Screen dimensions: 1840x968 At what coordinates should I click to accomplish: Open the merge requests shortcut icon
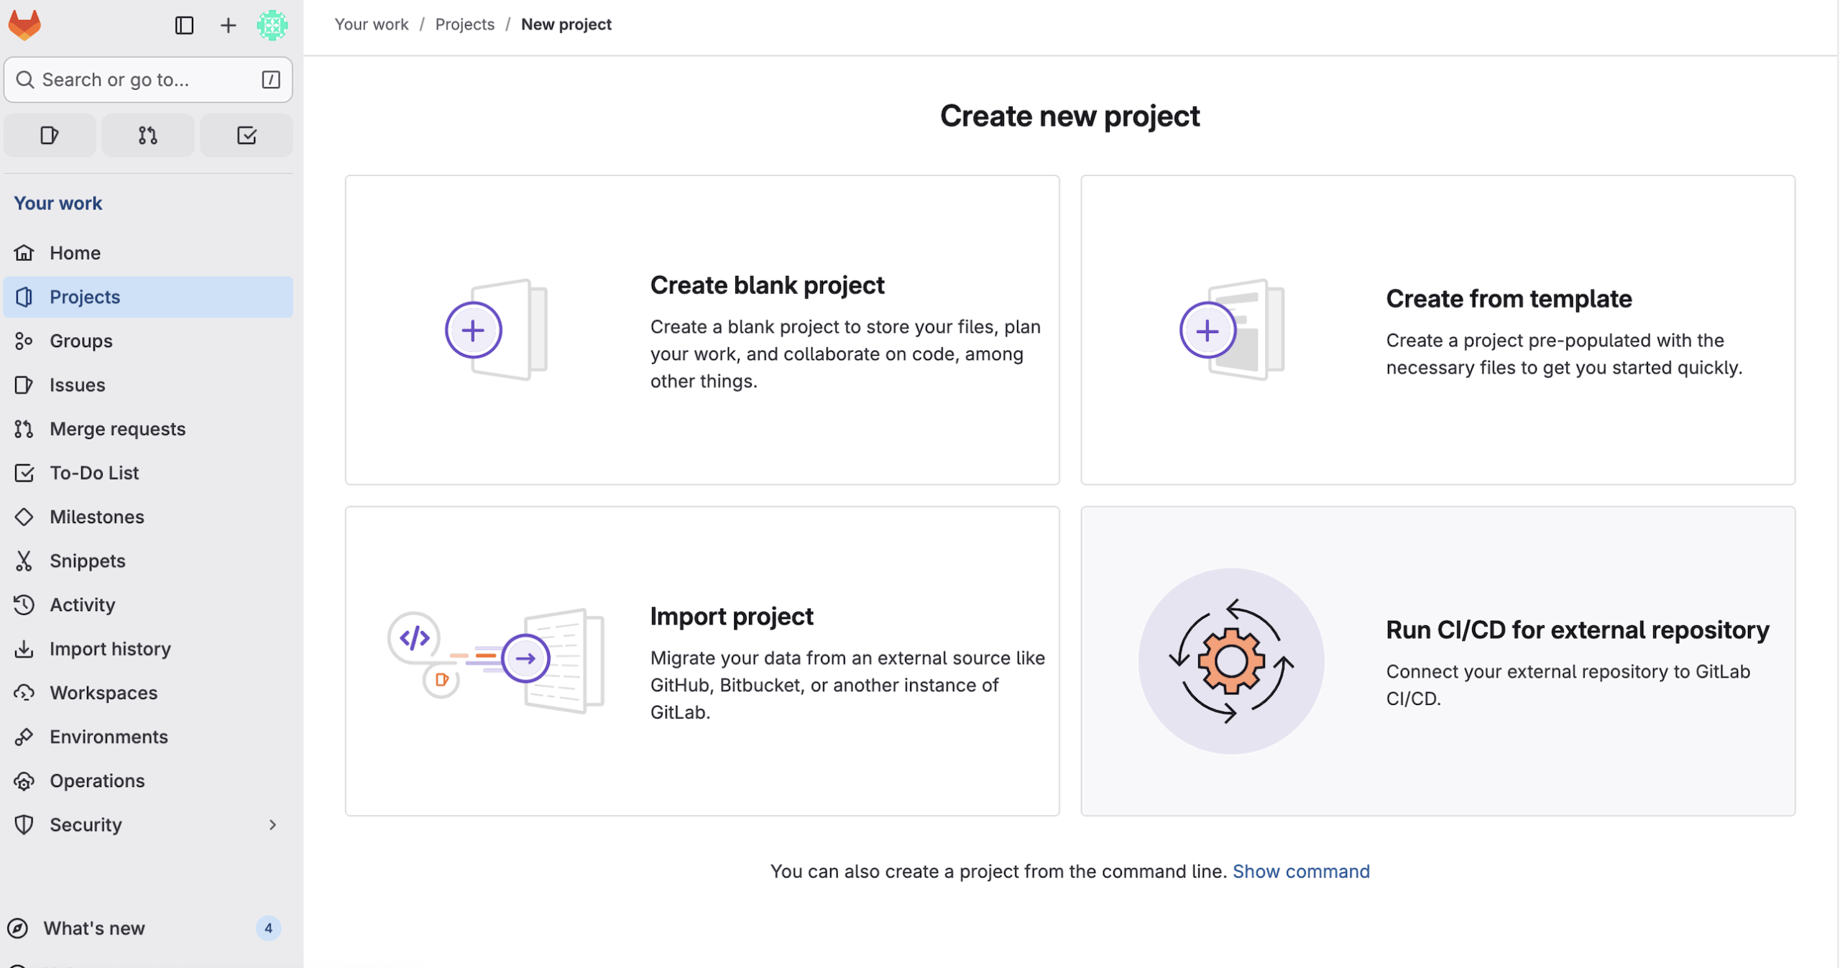pos(147,135)
